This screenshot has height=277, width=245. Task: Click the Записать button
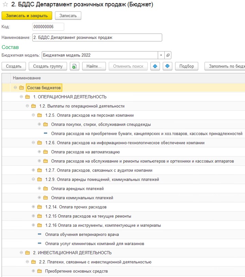[68, 16]
